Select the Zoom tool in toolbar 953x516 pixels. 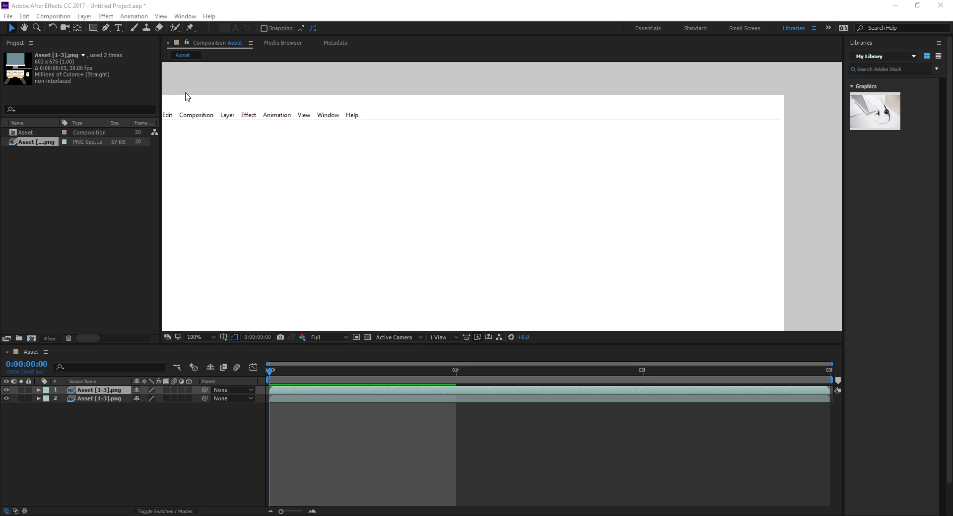pos(37,28)
